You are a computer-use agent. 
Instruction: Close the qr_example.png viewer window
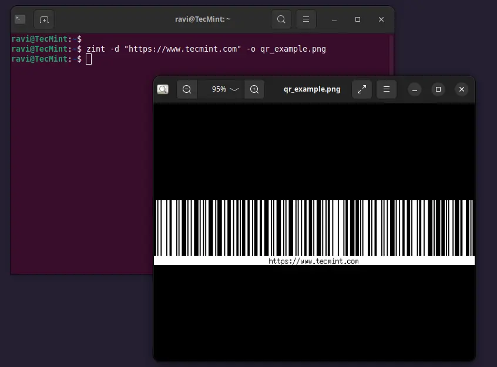tap(462, 90)
